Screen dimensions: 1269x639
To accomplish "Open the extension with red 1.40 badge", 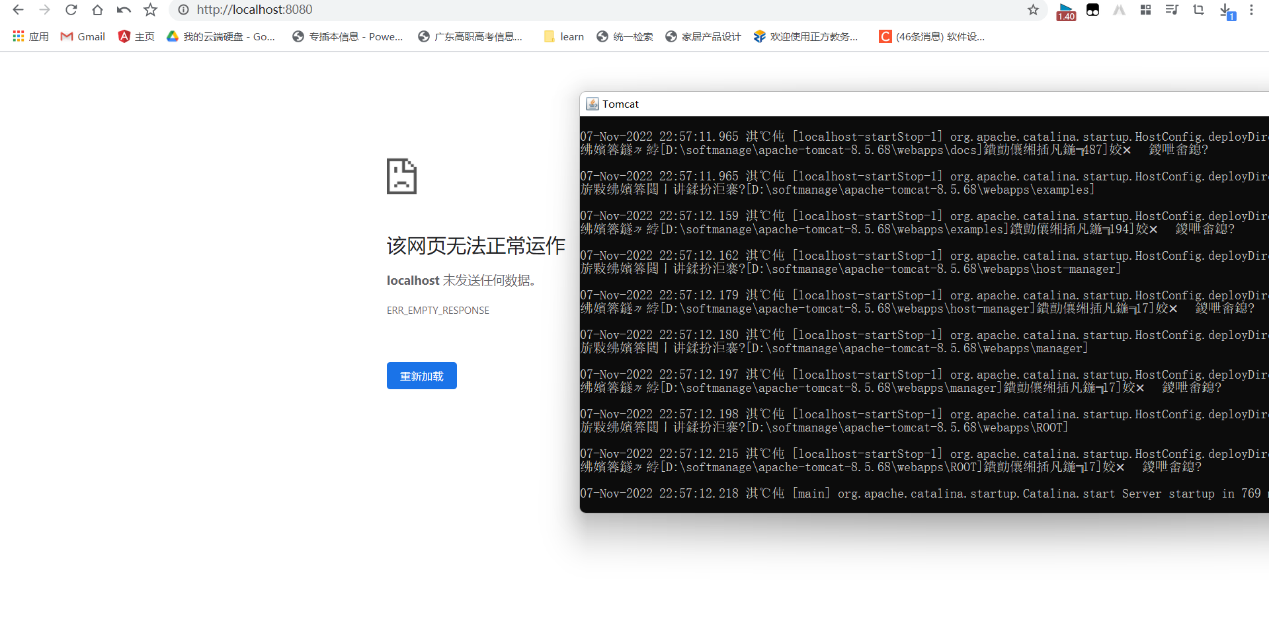I will coord(1066,11).
